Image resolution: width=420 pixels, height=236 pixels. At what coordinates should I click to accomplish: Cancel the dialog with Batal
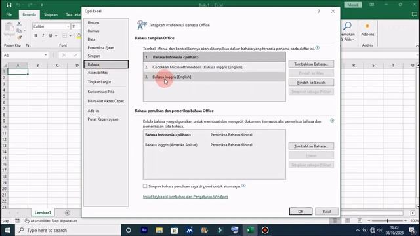pyautogui.click(x=327, y=211)
